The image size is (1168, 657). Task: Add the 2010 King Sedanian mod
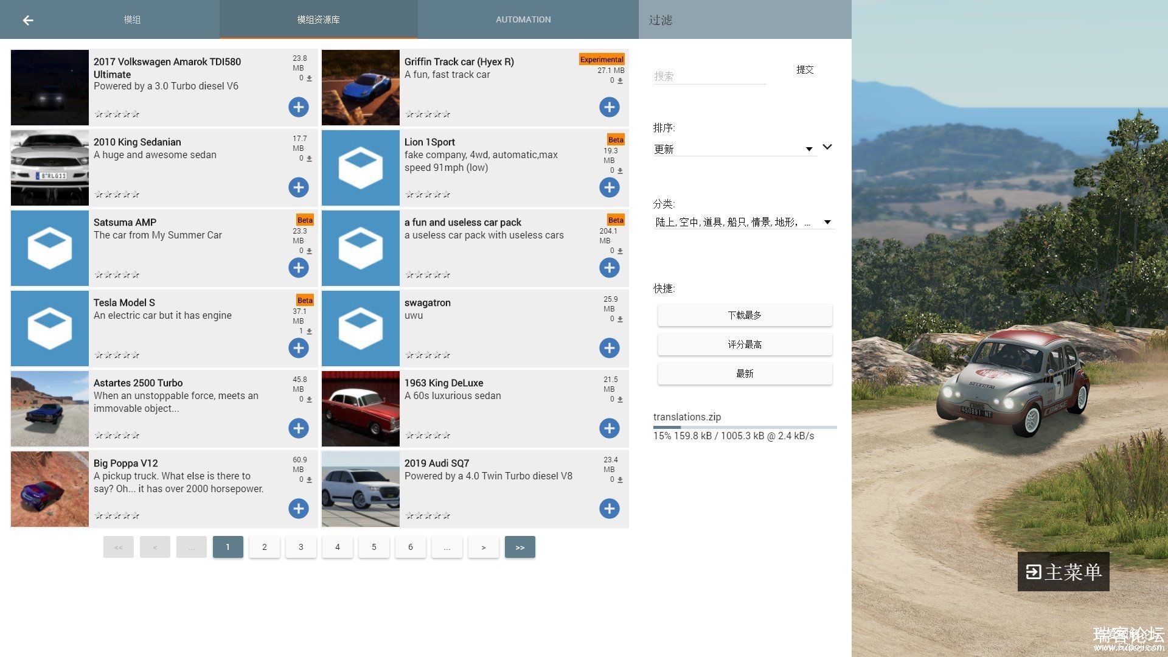tap(298, 187)
